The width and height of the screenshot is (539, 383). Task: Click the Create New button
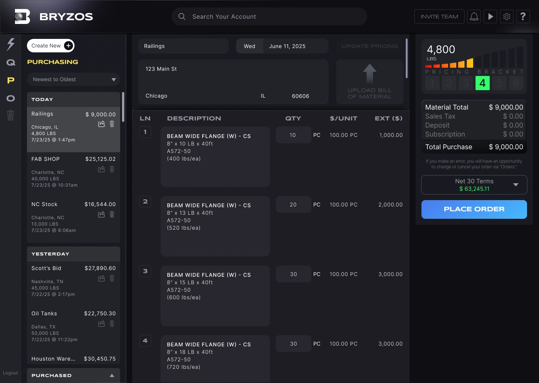click(x=51, y=46)
